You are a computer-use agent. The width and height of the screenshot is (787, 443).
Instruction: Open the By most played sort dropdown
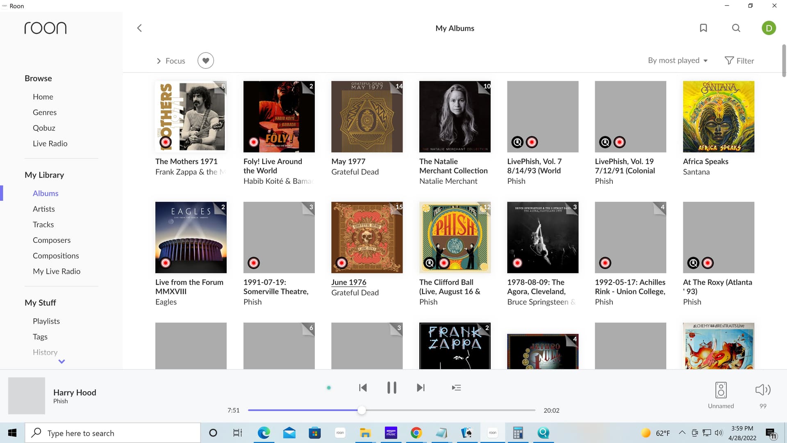(678, 60)
